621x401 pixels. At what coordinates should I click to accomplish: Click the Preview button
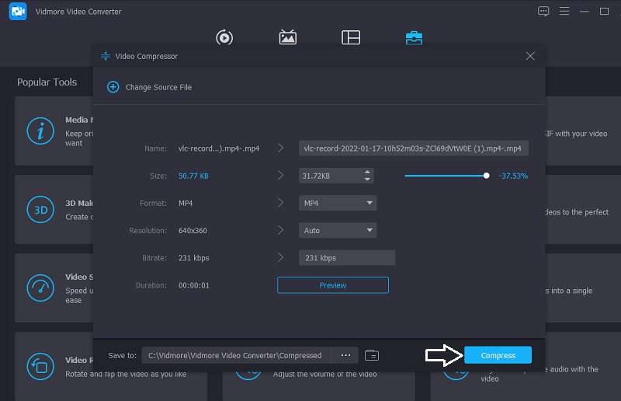[x=332, y=285]
